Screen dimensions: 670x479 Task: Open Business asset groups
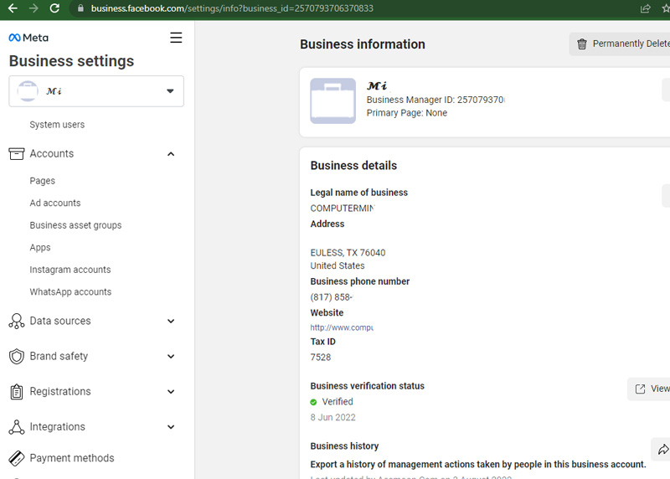(x=75, y=225)
